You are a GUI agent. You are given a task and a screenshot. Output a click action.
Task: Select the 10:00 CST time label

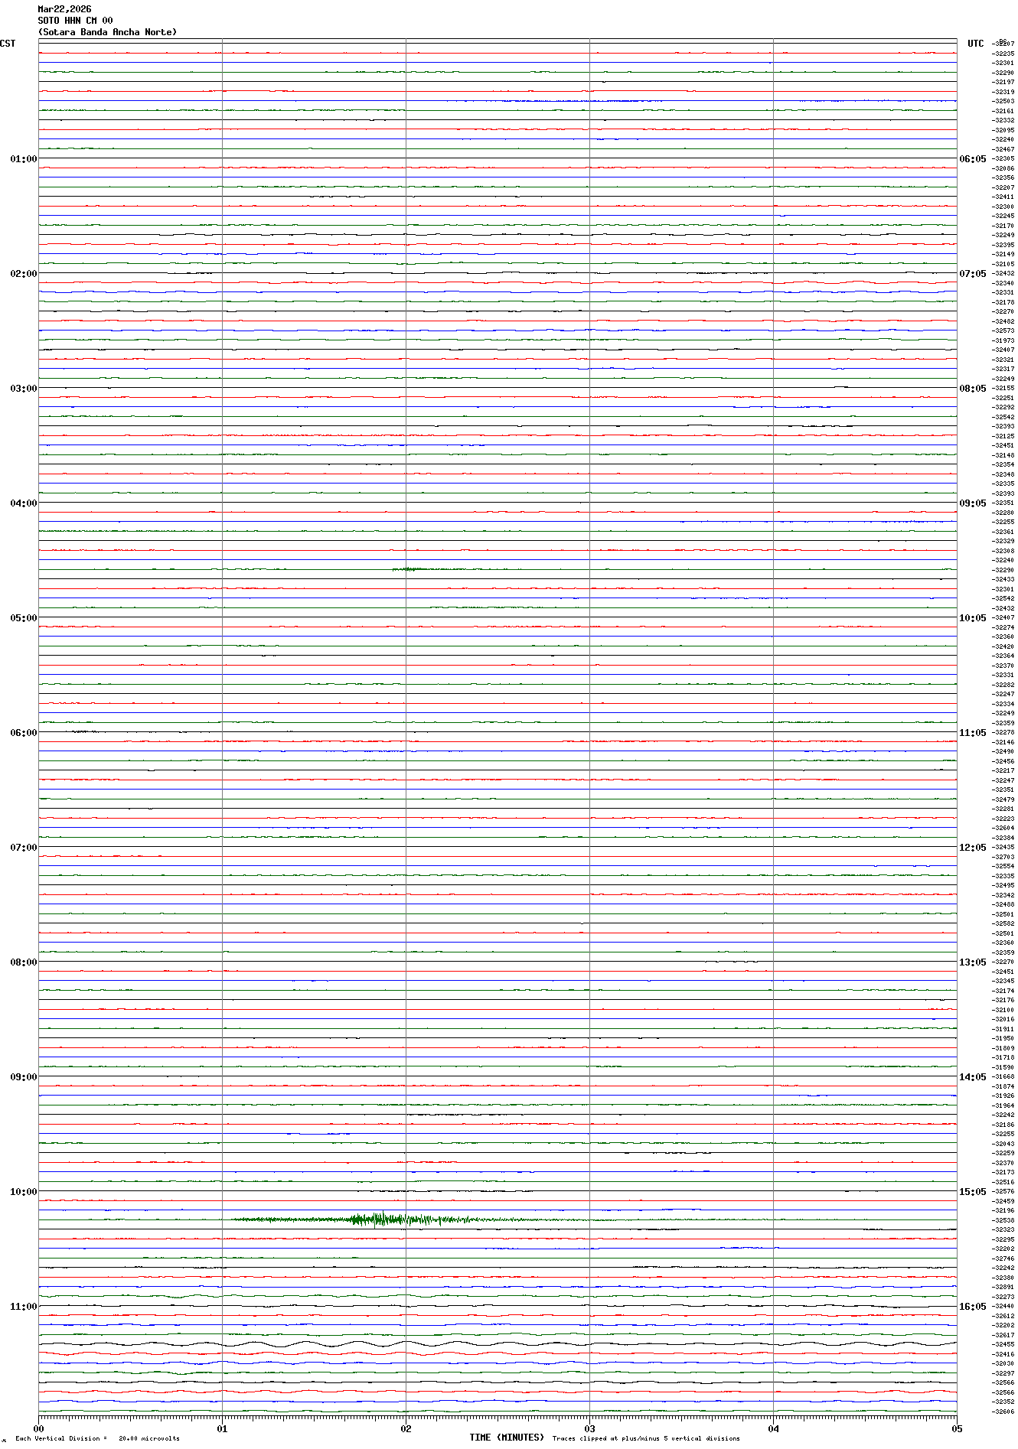[x=23, y=1192]
